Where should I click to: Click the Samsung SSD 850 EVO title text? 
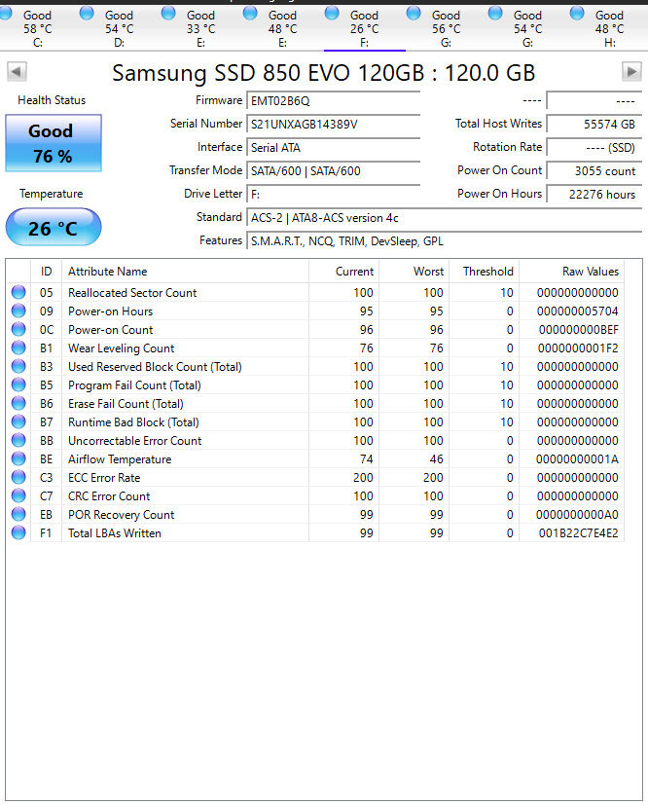324,73
